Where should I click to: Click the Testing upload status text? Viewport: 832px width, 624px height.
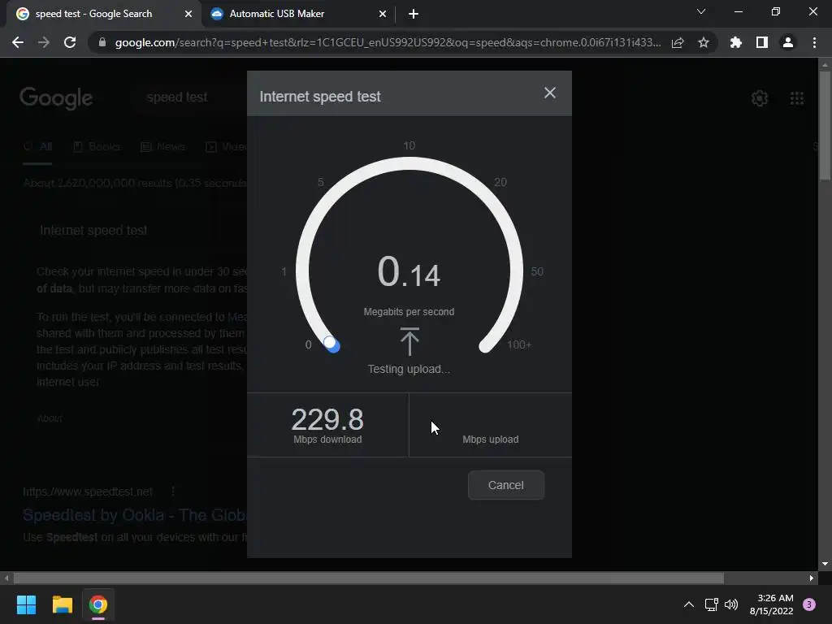click(x=409, y=369)
